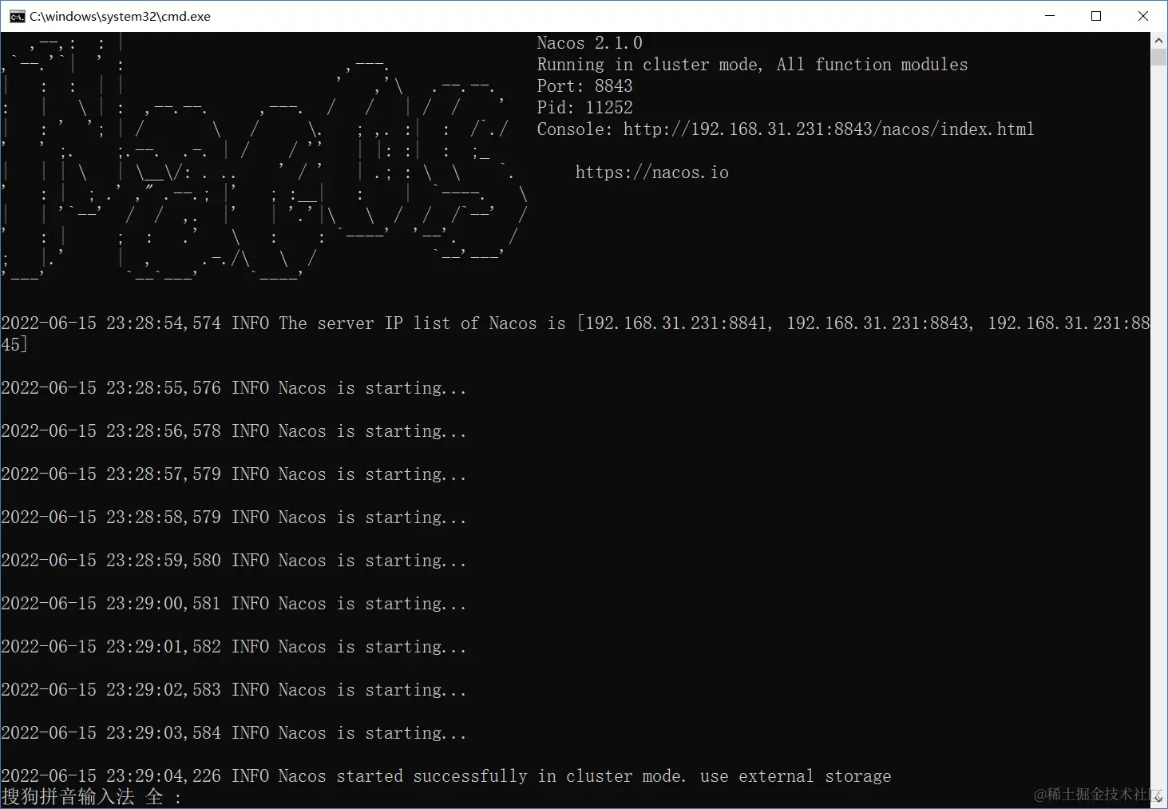Click the 23:28:55,576 starting log line

(234, 388)
